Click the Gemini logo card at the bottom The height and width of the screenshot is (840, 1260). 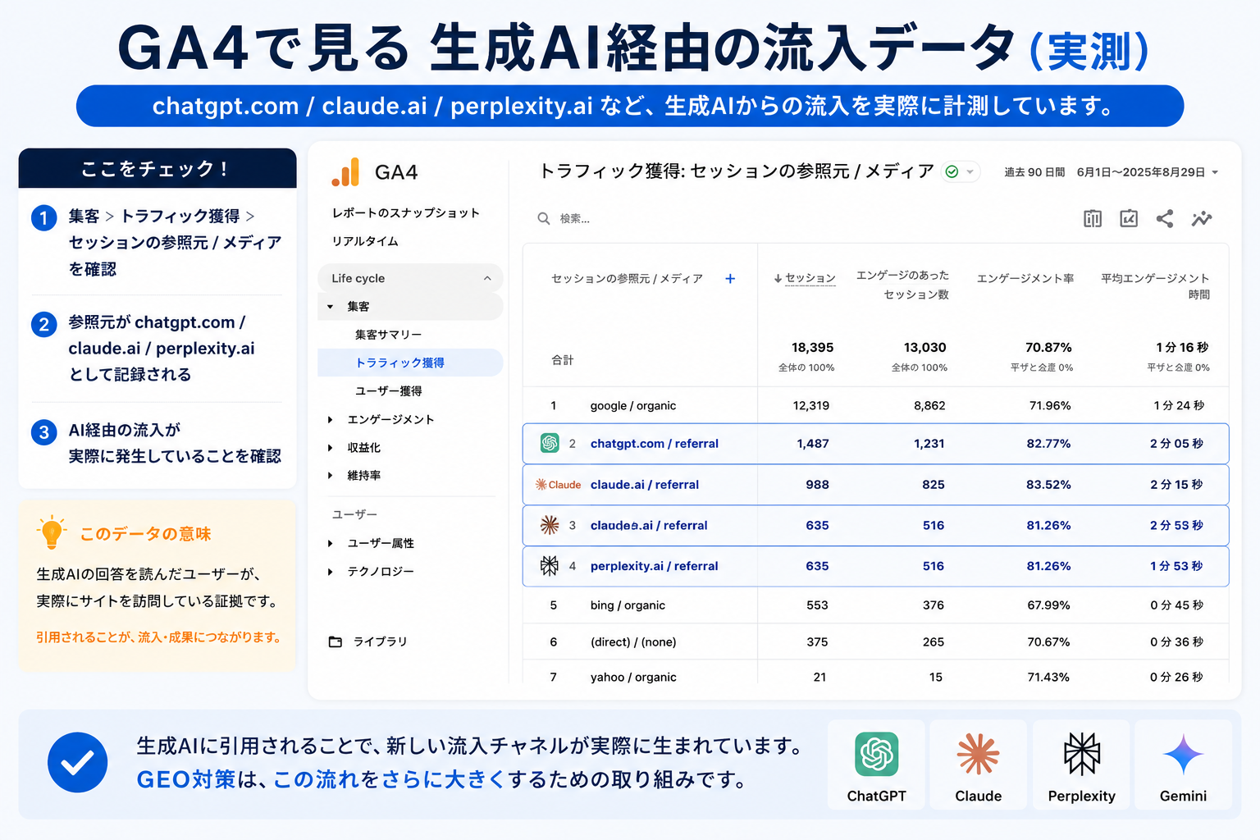click(x=1183, y=765)
